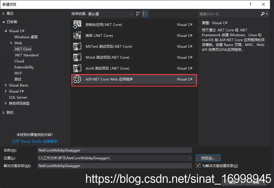Viewport: 274px width, 188px height.
Task: Expand the Web tree node
Action: [11, 43]
